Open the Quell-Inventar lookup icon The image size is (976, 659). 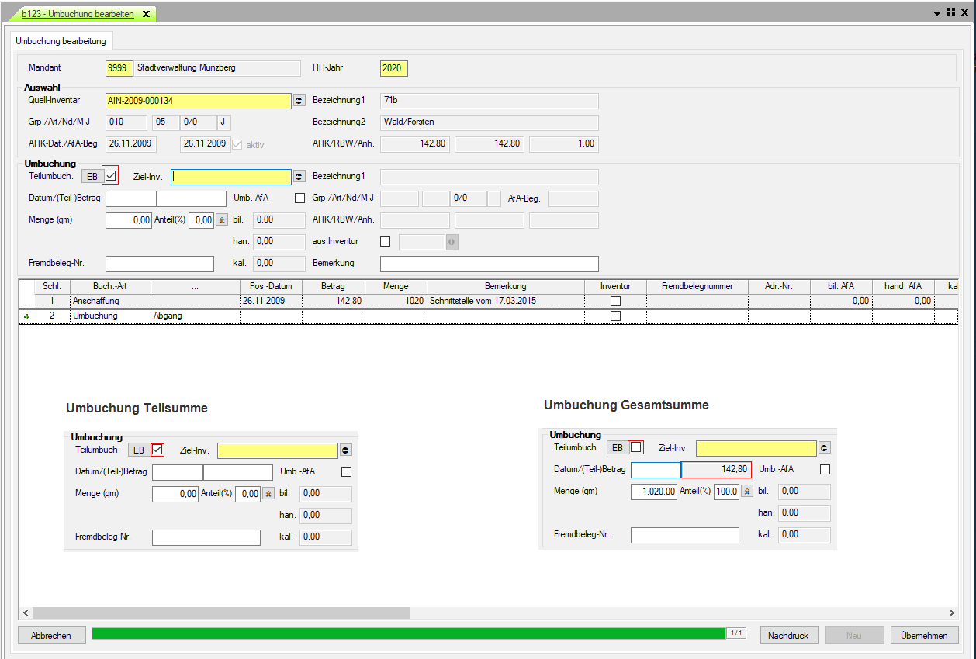pos(300,101)
